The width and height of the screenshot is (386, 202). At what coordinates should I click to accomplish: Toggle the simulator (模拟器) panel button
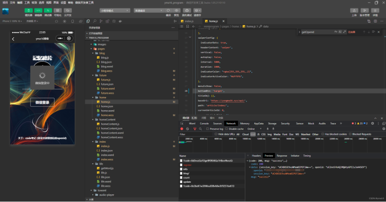pos(29,10)
